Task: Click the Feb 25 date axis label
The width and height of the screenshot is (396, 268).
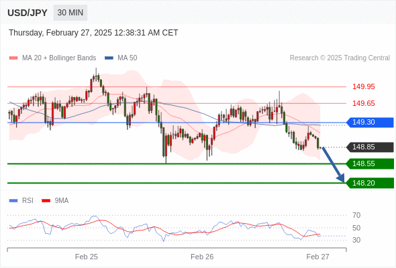Action: coord(87,257)
